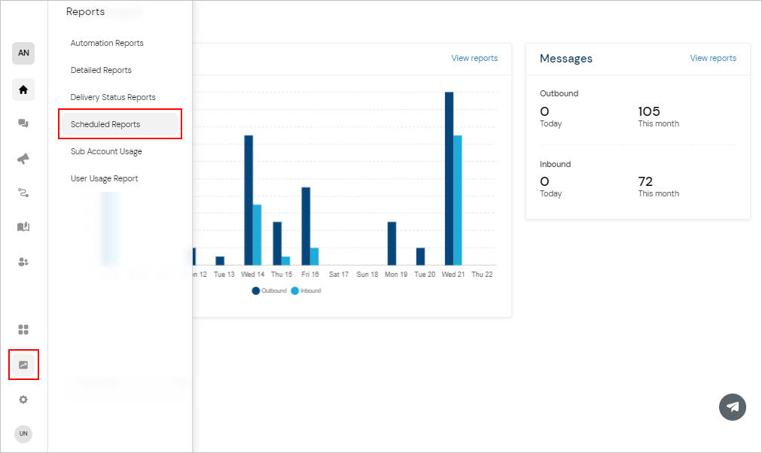Toggle the Inbound legend marker
This screenshot has width=762, height=453.
point(294,290)
